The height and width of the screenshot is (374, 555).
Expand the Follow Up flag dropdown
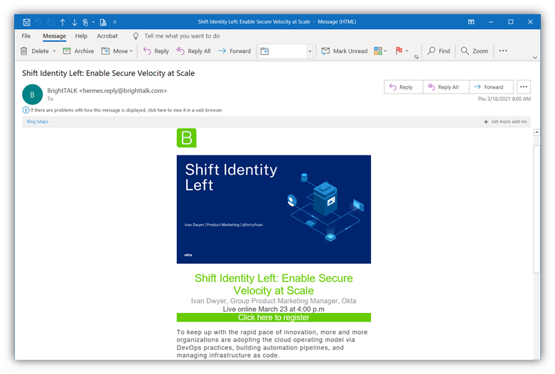[406, 51]
